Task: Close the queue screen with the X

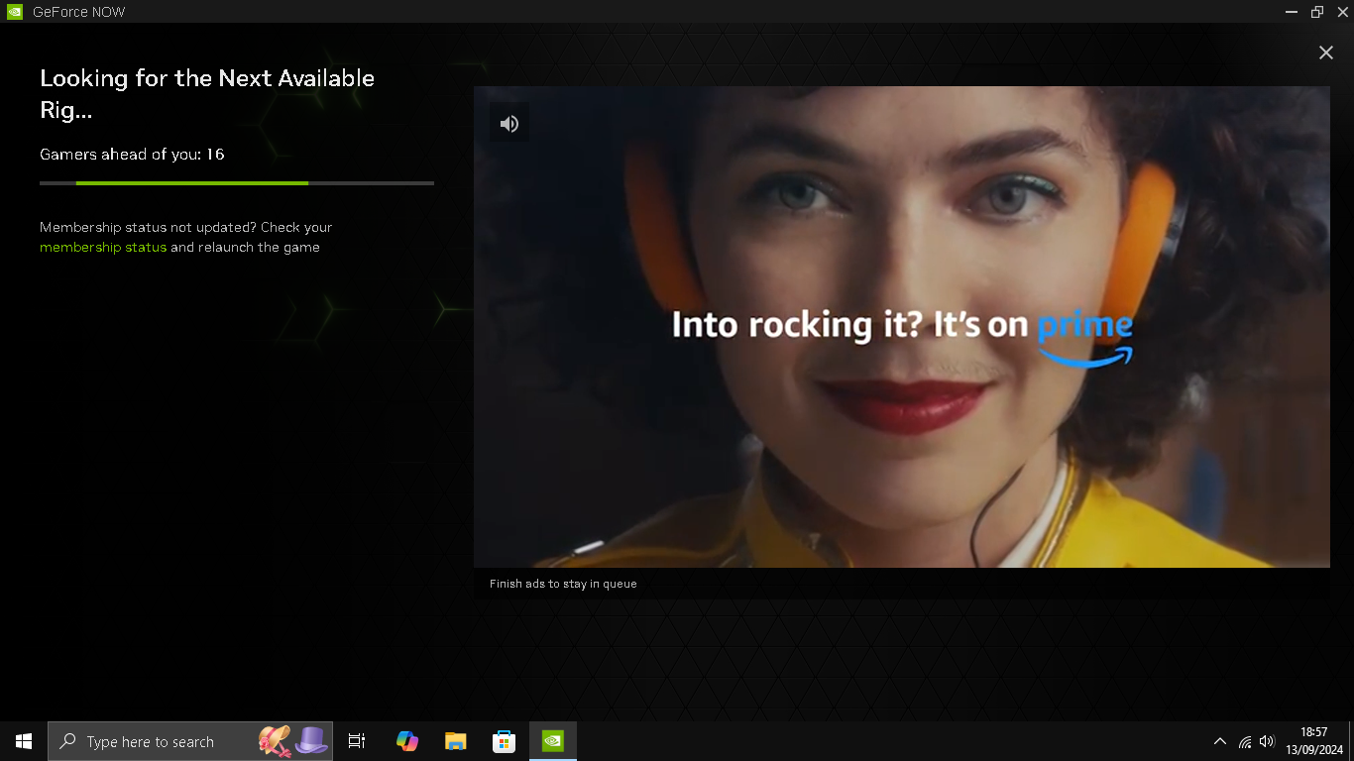Action: (1325, 53)
